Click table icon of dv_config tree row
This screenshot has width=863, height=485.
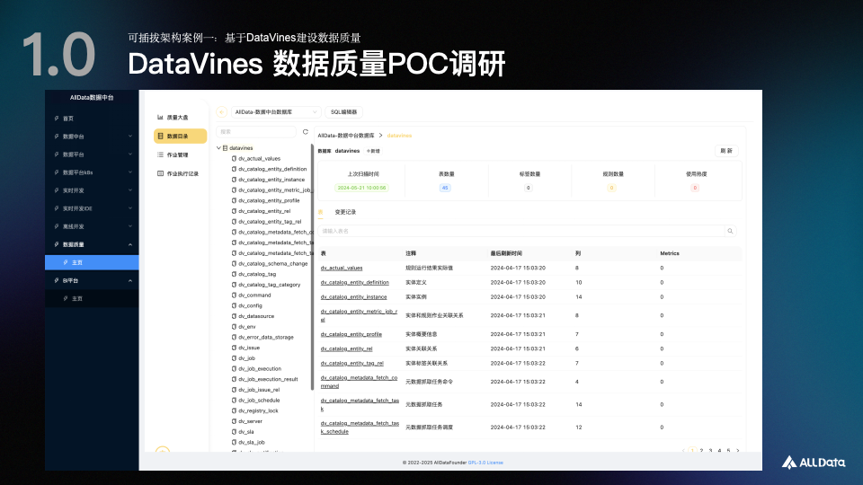pos(234,305)
